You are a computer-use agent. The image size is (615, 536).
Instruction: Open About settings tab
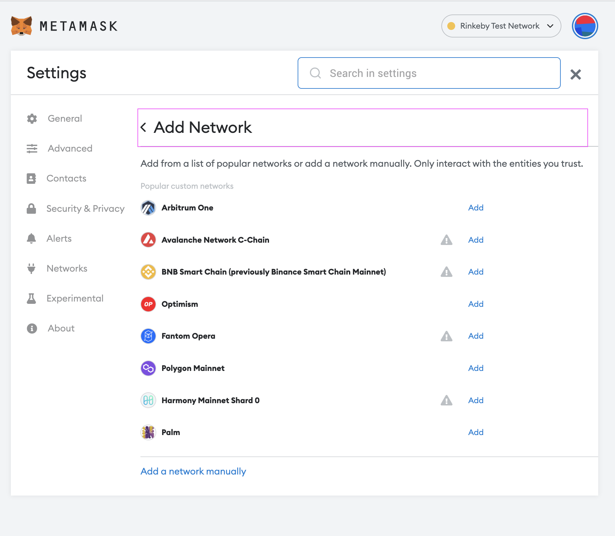(x=61, y=328)
